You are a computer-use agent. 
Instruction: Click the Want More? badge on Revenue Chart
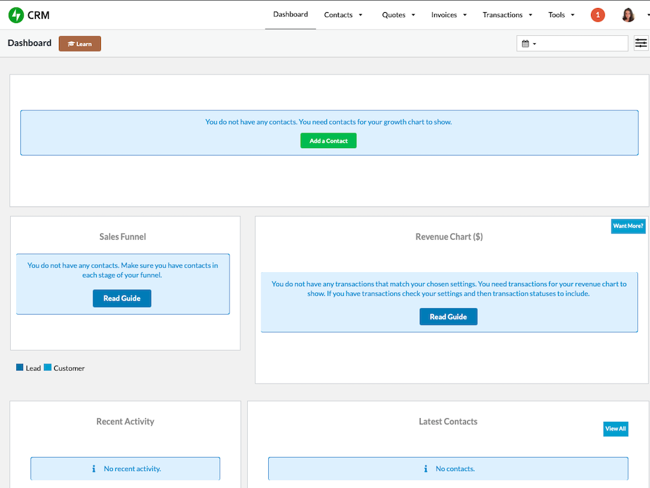coord(628,225)
